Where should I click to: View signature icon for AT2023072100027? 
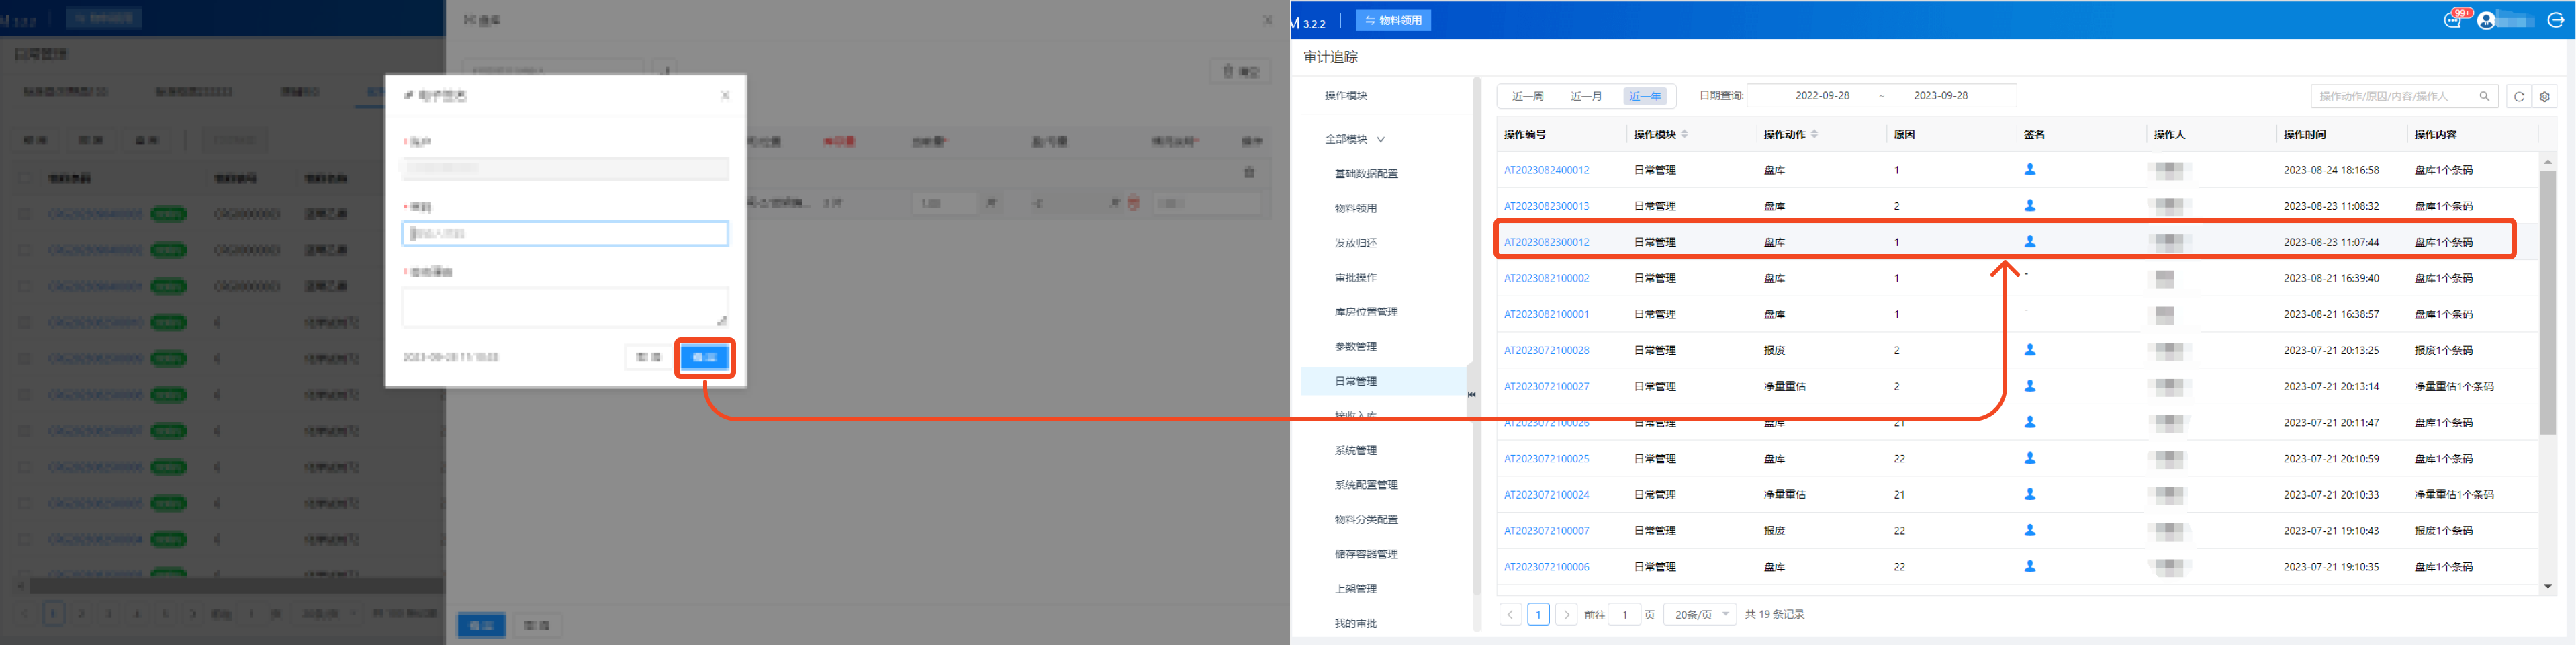click(2030, 386)
